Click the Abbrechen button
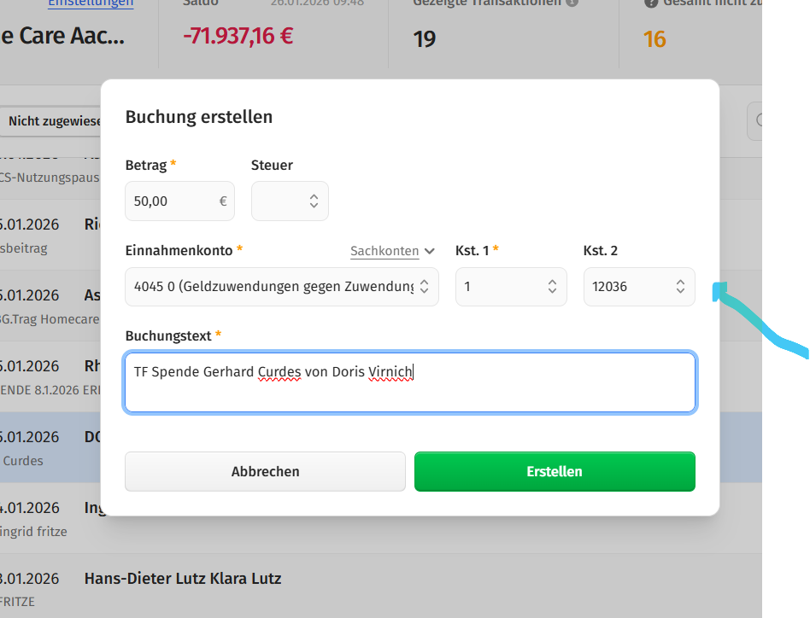This screenshot has width=810, height=618. (265, 471)
